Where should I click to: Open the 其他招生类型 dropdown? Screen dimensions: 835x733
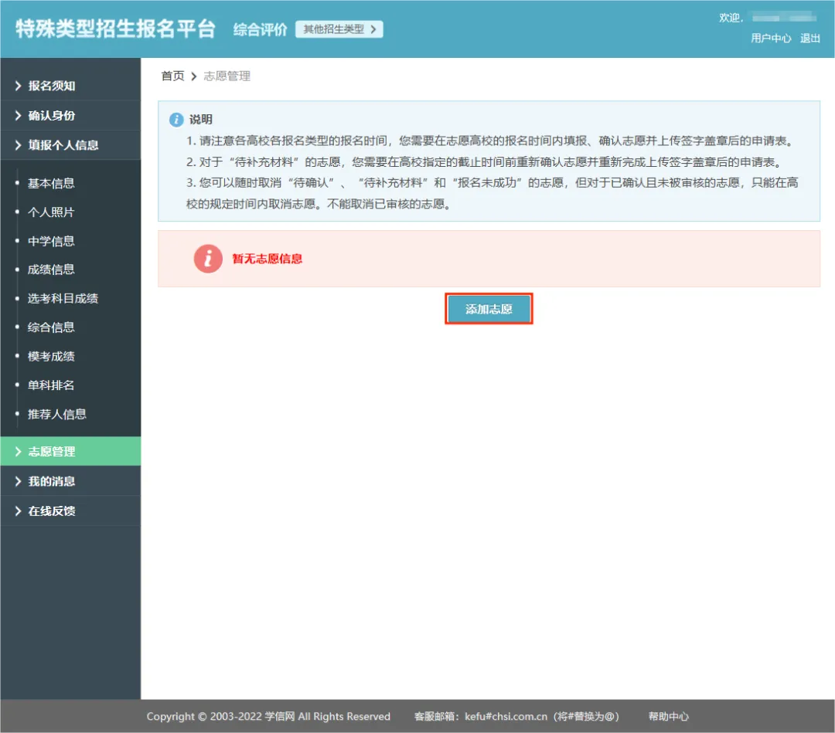339,29
